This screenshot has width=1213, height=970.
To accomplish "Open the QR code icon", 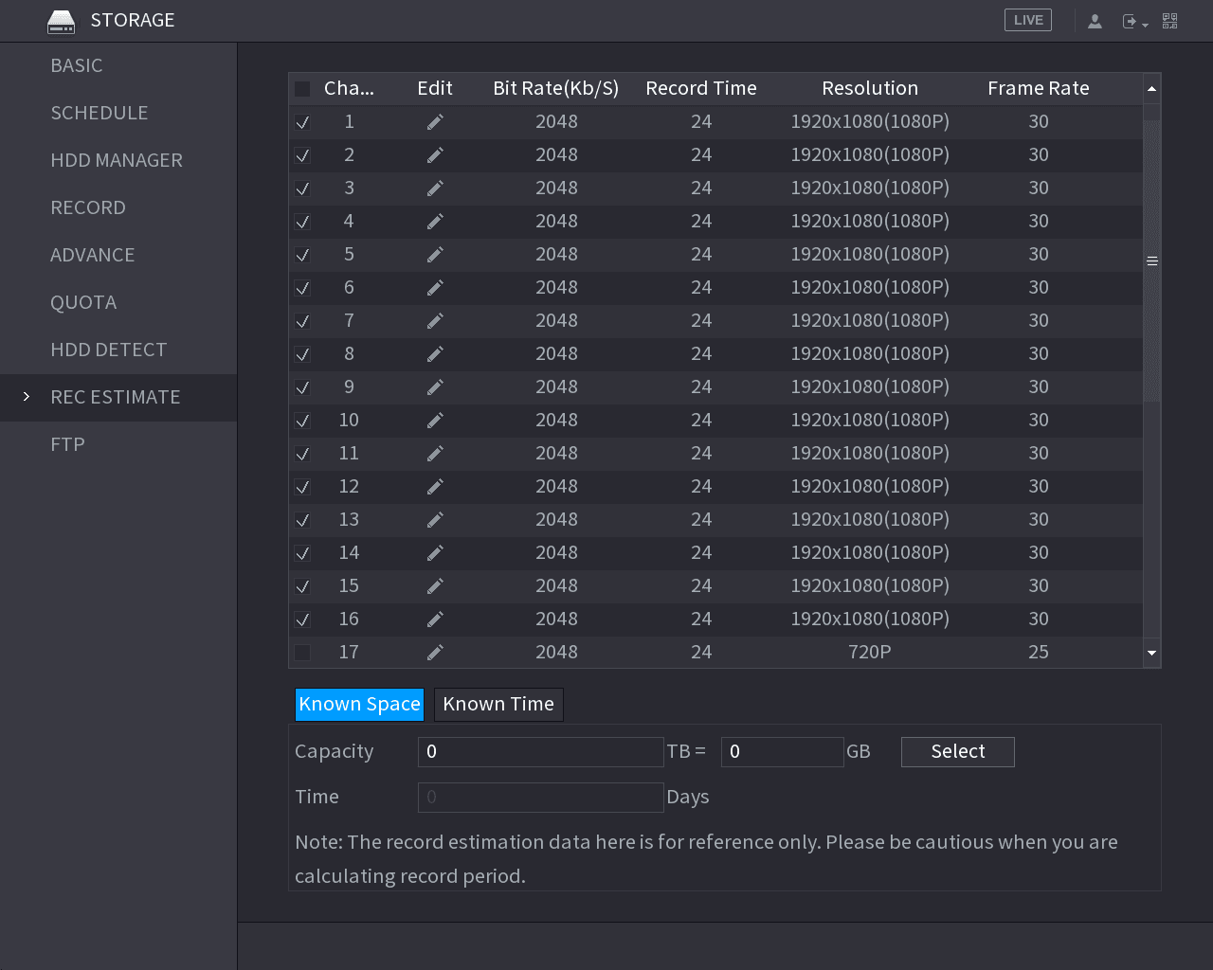I will 1170,21.
